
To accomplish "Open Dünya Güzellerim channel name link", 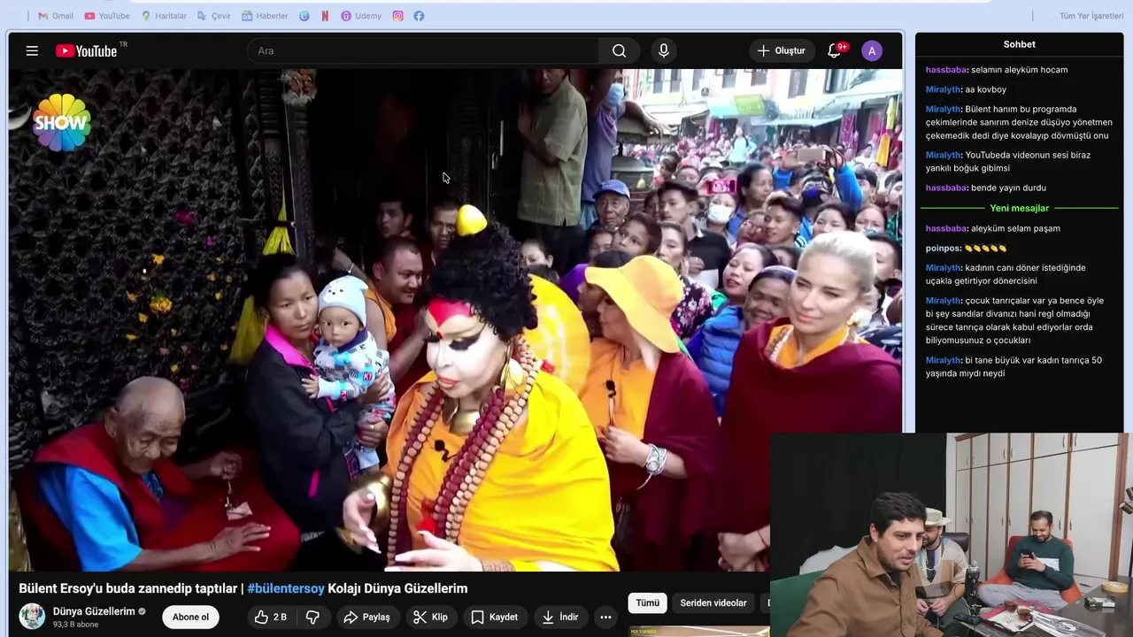I will pyautogui.click(x=94, y=611).
